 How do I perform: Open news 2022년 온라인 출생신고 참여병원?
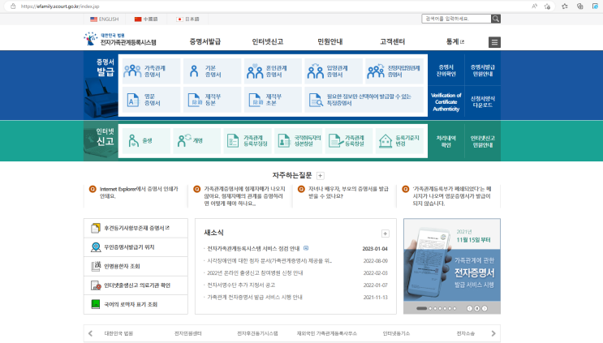(x=255, y=273)
